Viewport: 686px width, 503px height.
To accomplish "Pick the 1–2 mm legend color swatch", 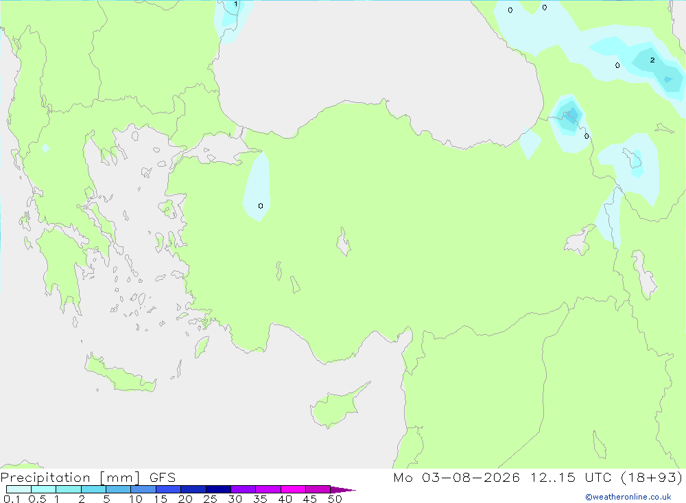I will pos(69,489).
